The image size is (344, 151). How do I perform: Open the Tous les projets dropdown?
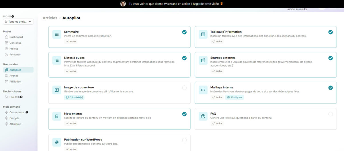(x=18, y=22)
